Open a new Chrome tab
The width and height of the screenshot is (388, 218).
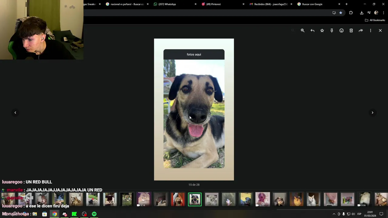tap(346, 4)
